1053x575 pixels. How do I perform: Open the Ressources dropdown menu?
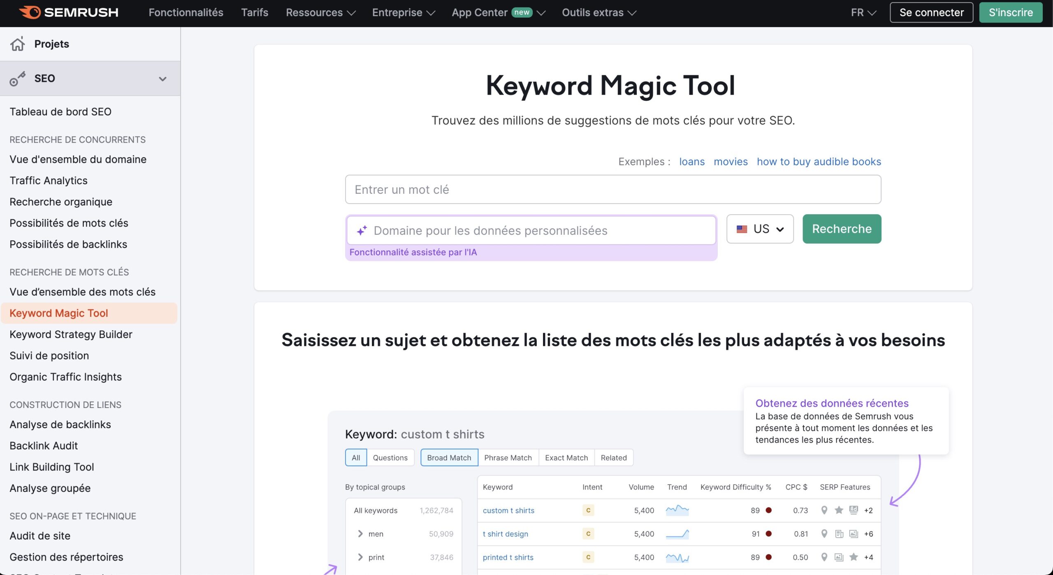320,12
